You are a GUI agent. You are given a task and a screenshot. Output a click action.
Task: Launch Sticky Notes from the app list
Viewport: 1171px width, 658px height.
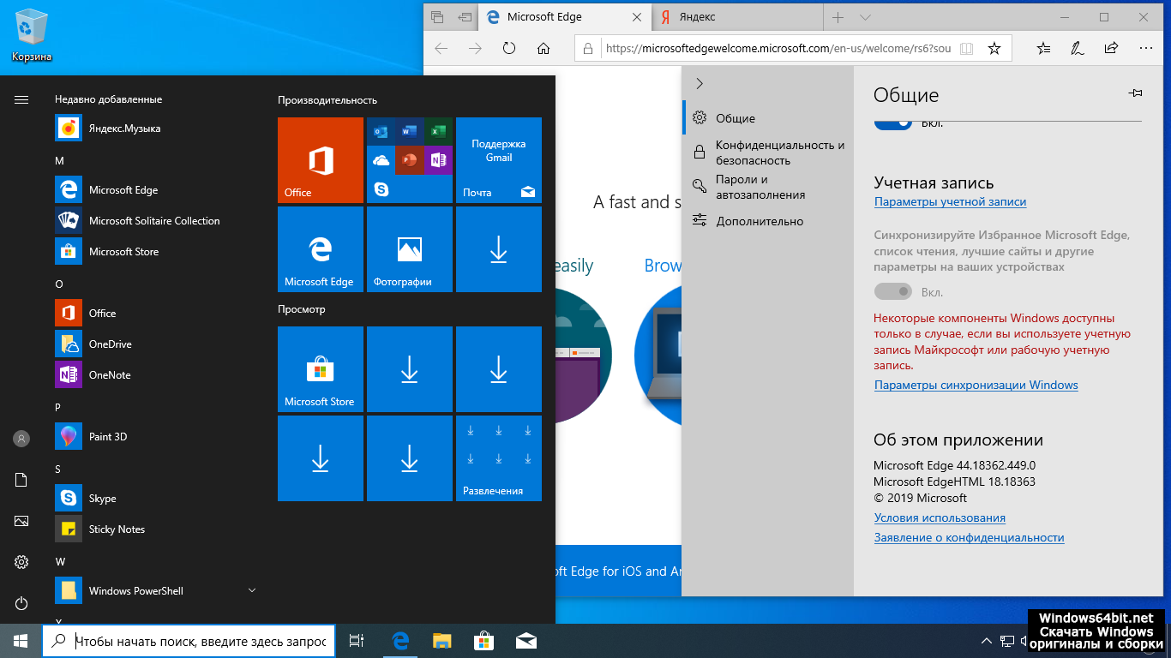[x=117, y=529]
